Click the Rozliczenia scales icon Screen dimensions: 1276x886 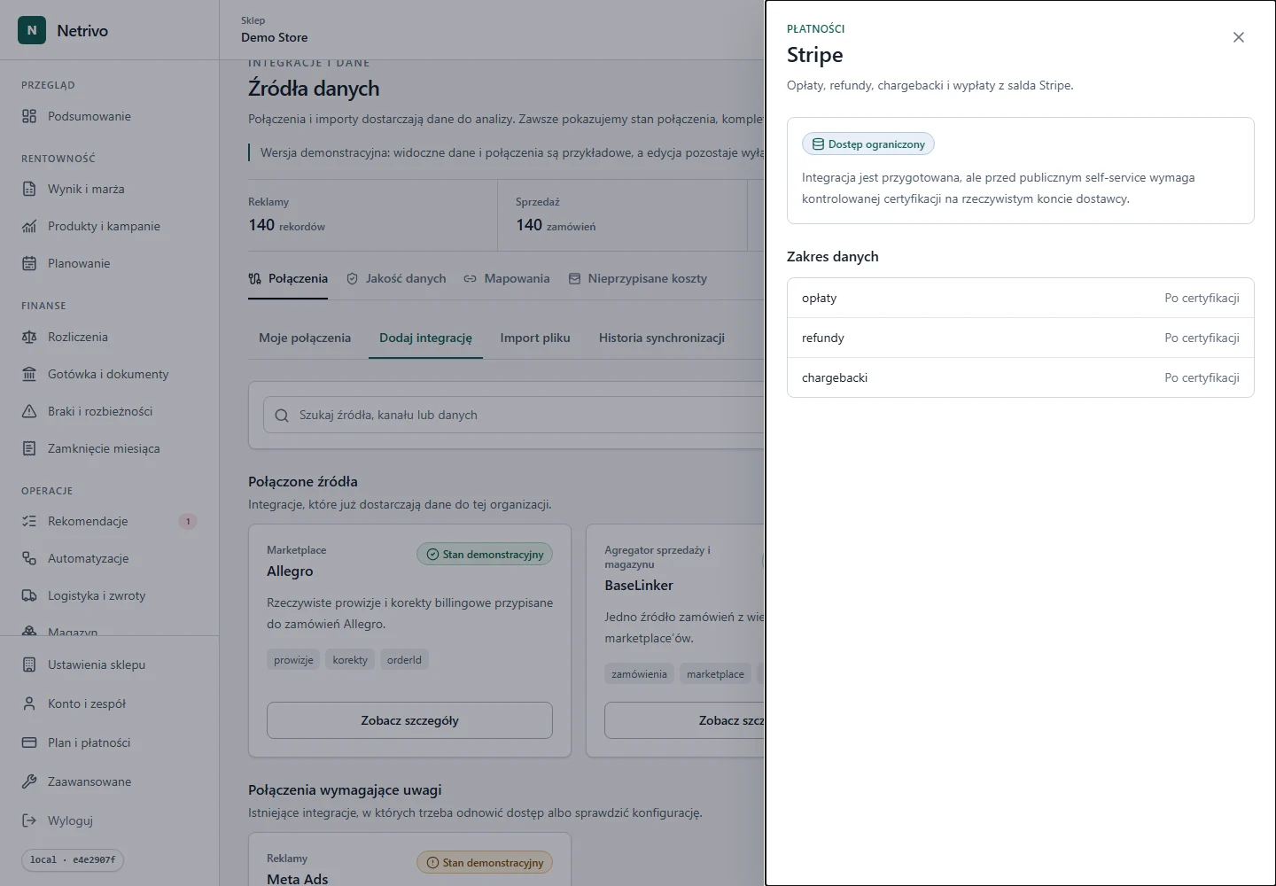tap(29, 337)
